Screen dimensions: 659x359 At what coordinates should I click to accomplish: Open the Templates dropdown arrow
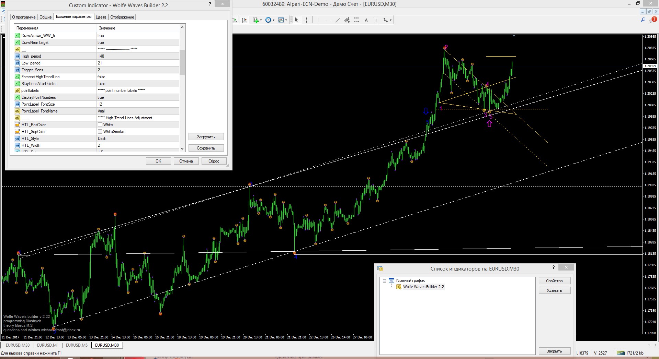coord(286,20)
